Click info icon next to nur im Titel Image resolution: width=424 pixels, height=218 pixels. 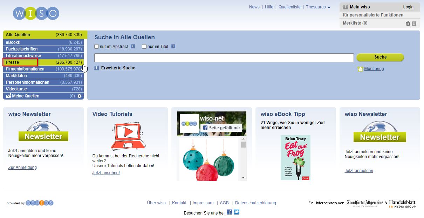(173, 46)
